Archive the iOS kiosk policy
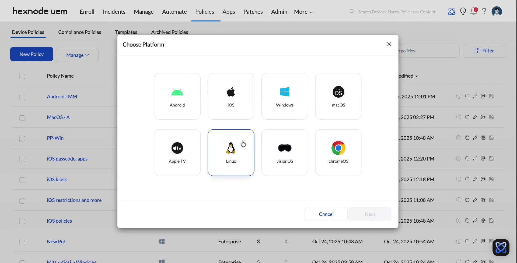 (483, 179)
